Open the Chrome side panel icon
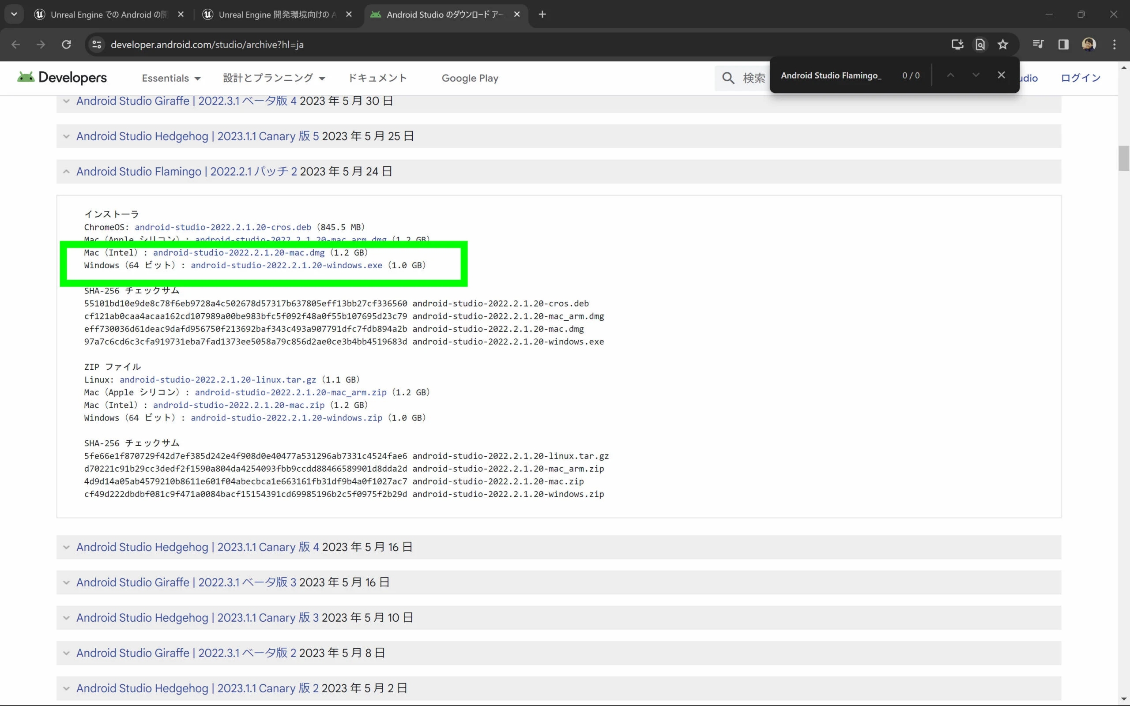The image size is (1130, 706). (1063, 45)
